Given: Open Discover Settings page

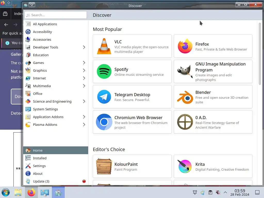Looking at the screenshot, I should (x=56, y=166).
